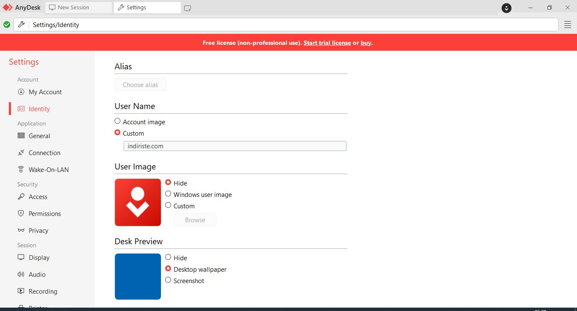
Task: Choose Windows user image option
Action: 168,194
